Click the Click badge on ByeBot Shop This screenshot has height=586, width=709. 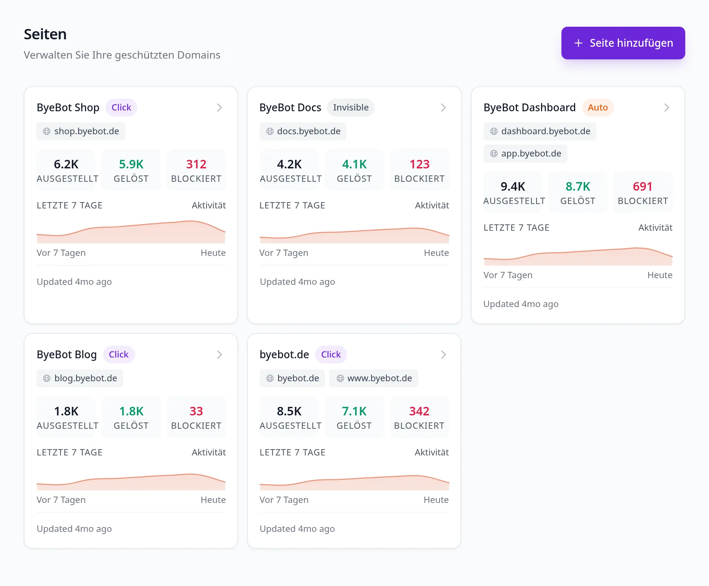point(121,108)
